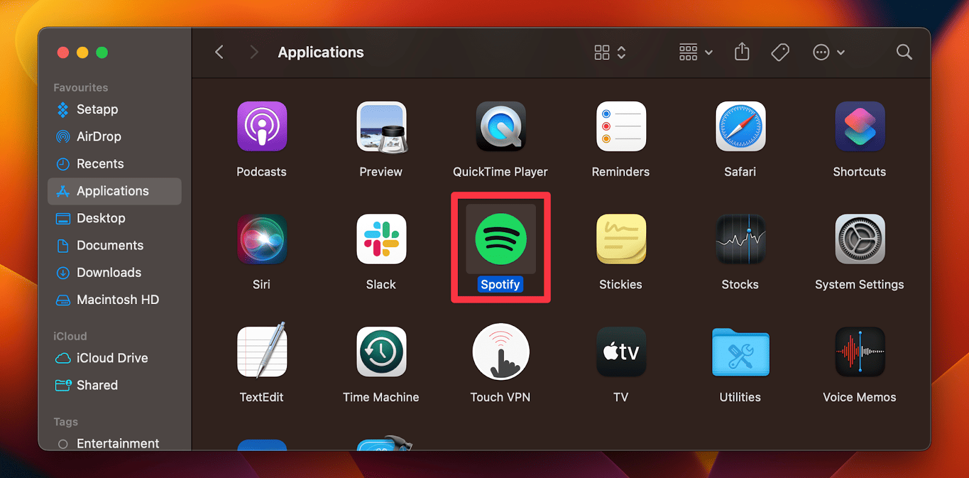Screen dimensions: 969x478
Task: Click the Tags toolbar icon
Action: [x=780, y=52]
